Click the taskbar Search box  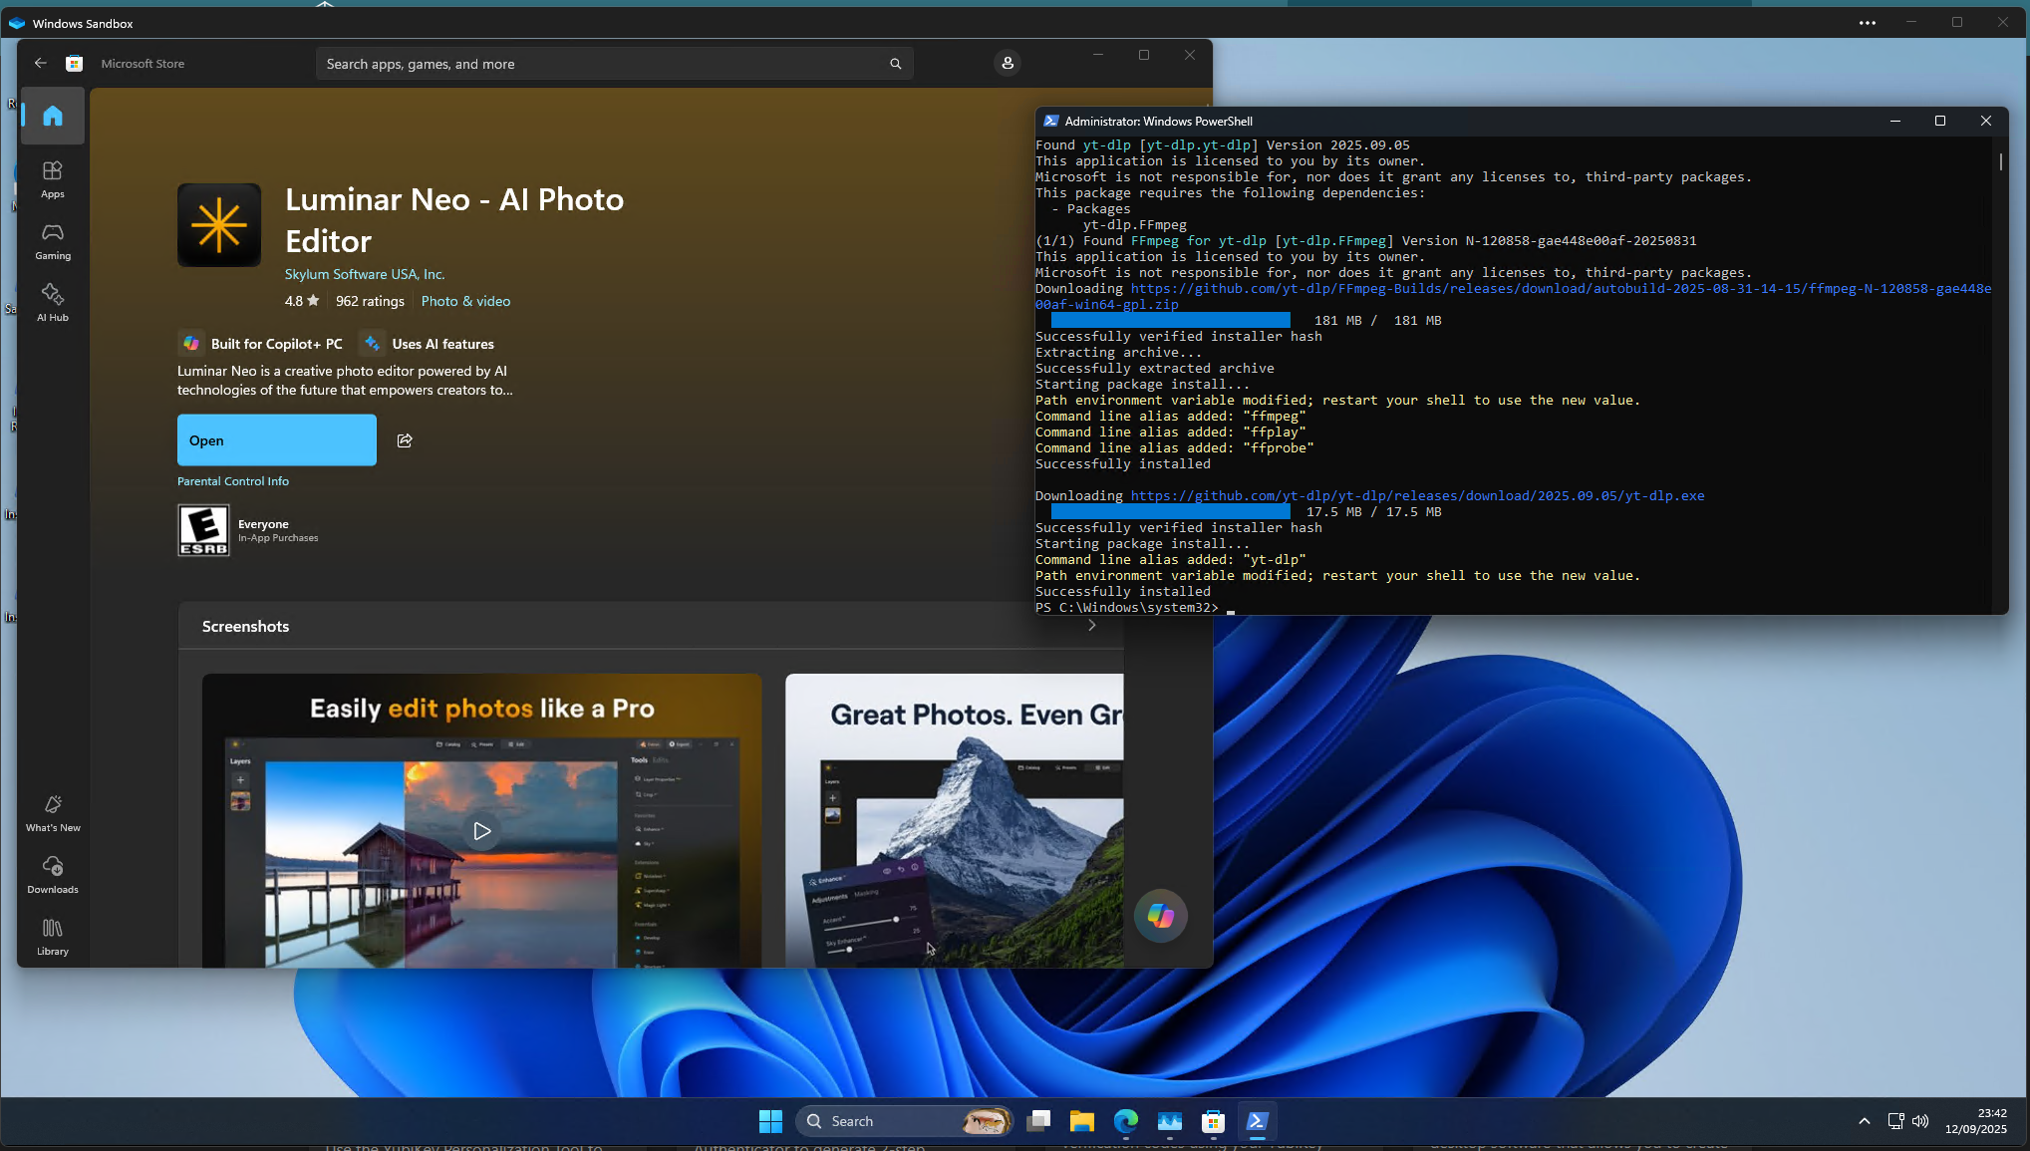point(905,1121)
